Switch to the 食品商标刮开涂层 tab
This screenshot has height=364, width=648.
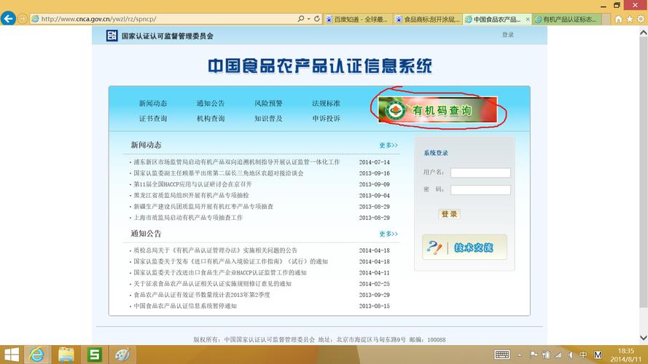[x=427, y=20]
